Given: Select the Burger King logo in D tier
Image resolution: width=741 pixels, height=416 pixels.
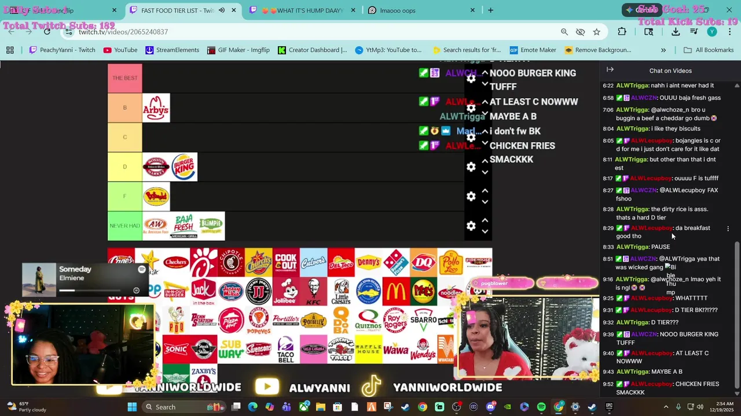Looking at the screenshot, I should (184, 167).
